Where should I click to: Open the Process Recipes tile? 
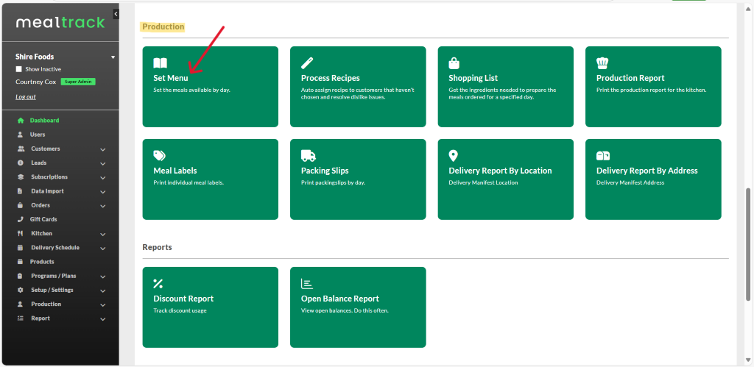358,87
